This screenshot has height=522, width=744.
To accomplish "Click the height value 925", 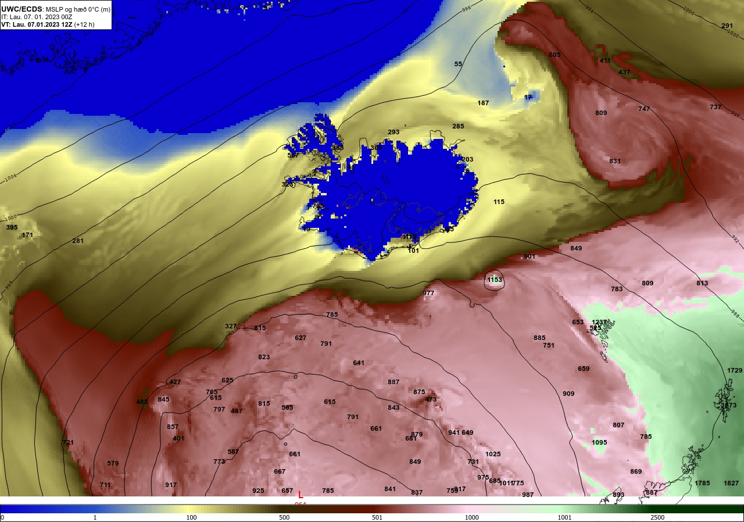I will 258,491.
